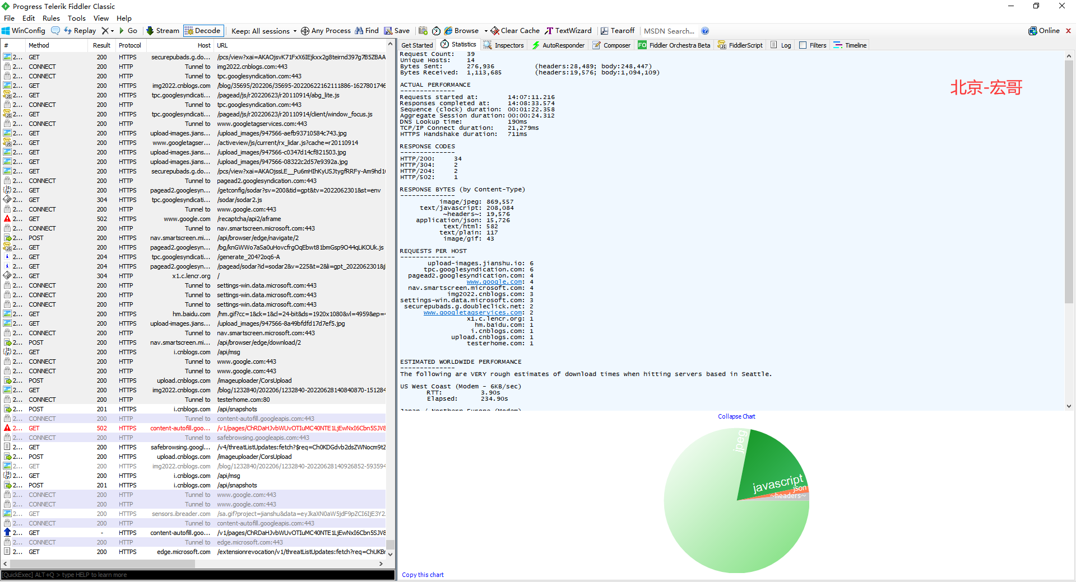This screenshot has height=582, width=1076.
Task: Click the icon on the /generate_204 row
Action: click(7, 257)
